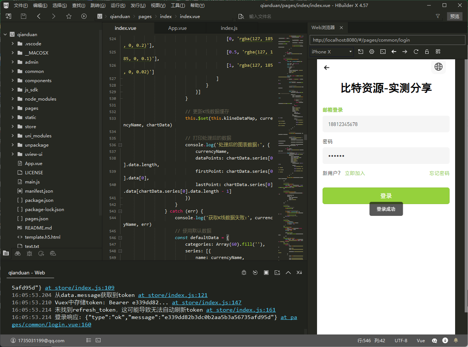The width and height of the screenshot is (468, 347).
Task: Open the file search icon beside 输入文件名
Action: pyautogui.click(x=241, y=16)
